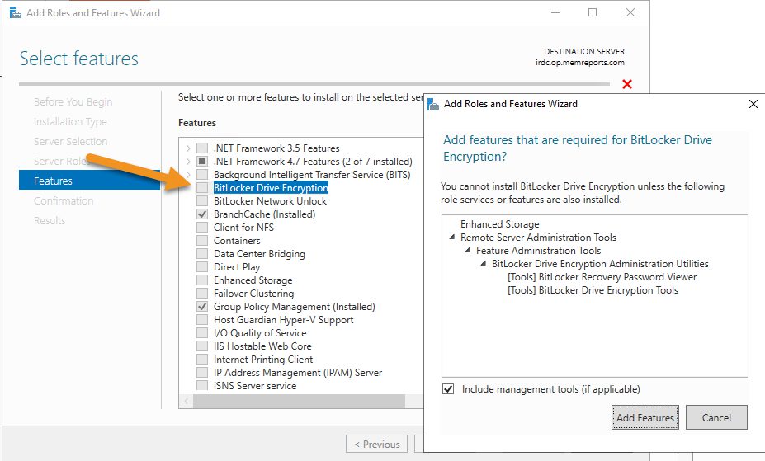Check the BitLocker Drive Encryption checkbox
The width and height of the screenshot is (765, 461).
coord(202,188)
